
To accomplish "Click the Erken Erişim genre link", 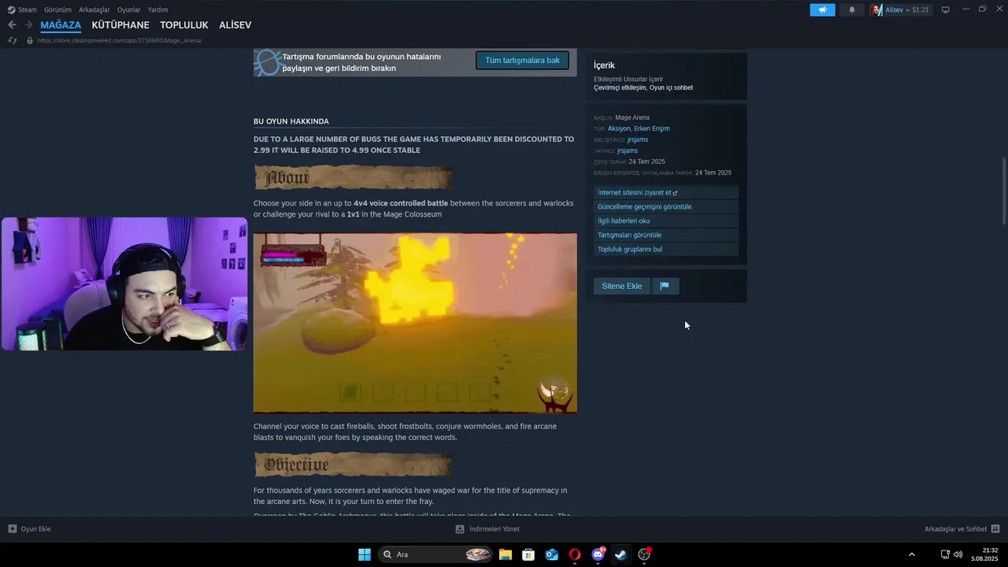I will (652, 128).
